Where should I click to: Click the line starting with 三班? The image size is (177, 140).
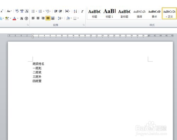pyautogui.click(x=37, y=77)
